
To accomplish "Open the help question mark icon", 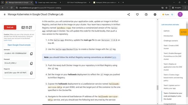I will point(146,14).
